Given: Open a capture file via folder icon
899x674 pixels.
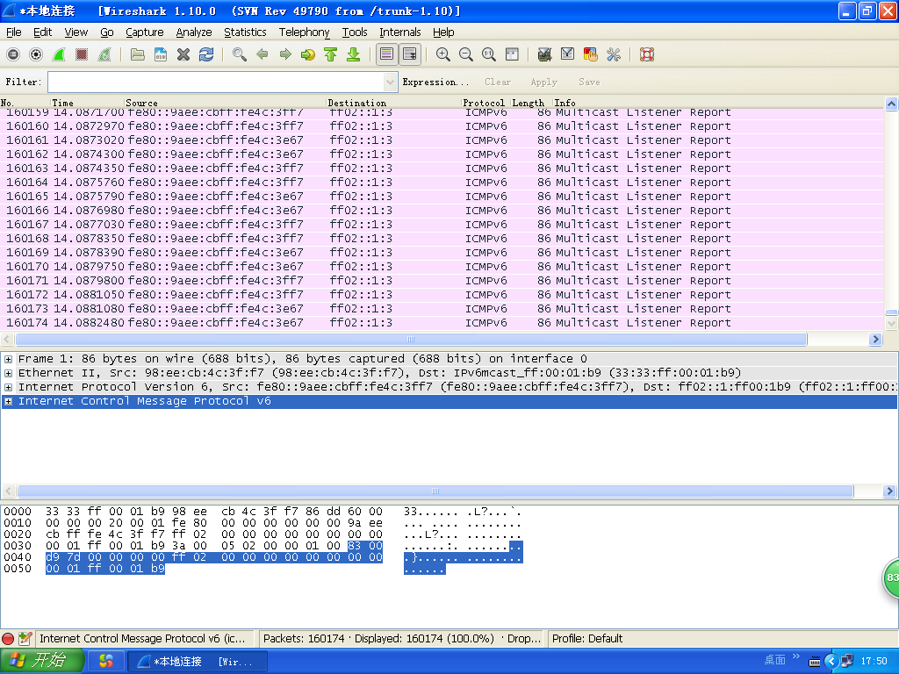Looking at the screenshot, I should pyautogui.click(x=138, y=54).
